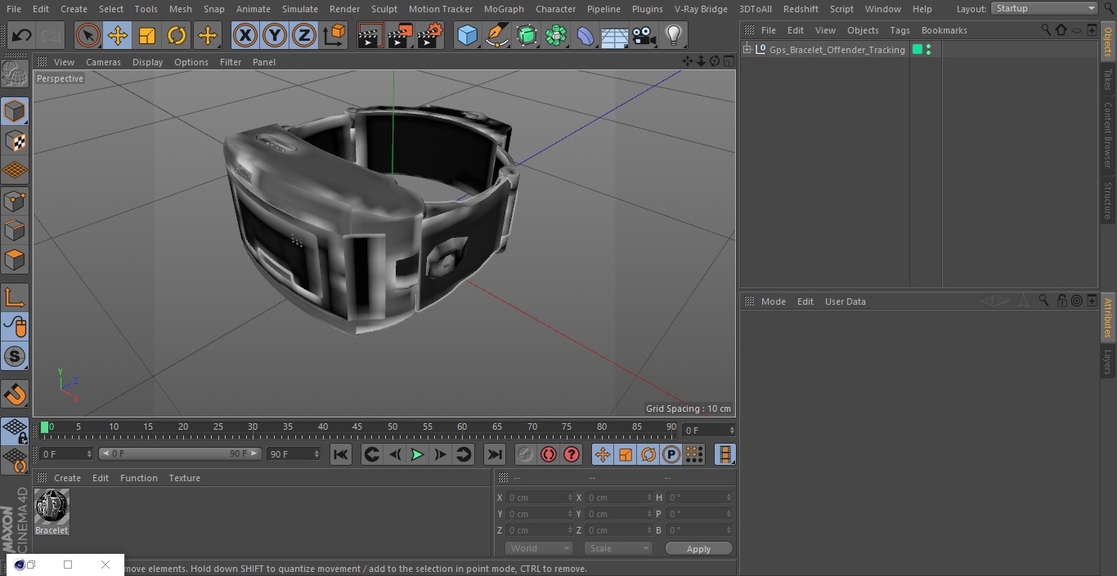This screenshot has height=576, width=1117.
Task: Enable Polygons mode in left sidebar
Action: (15, 260)
